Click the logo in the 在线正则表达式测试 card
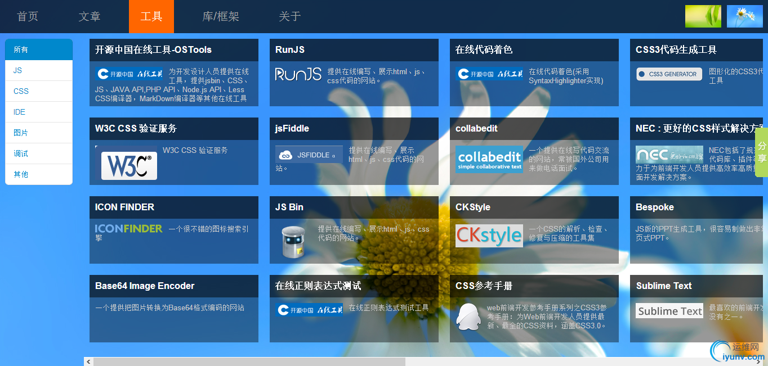768x366 pixels. (309, 310)
